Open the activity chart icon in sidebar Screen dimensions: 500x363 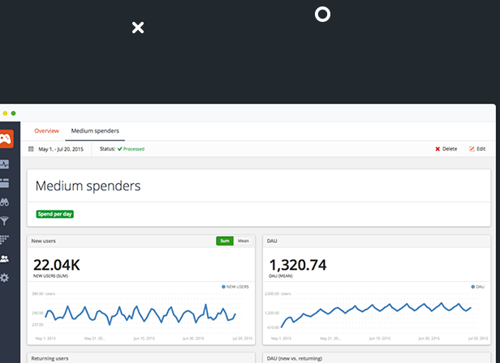(x=5, y=164)
